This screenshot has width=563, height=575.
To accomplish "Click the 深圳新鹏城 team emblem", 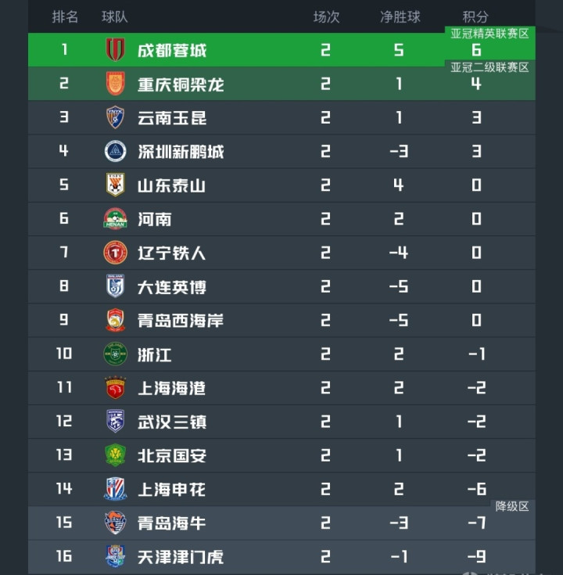I will (115, 151).
